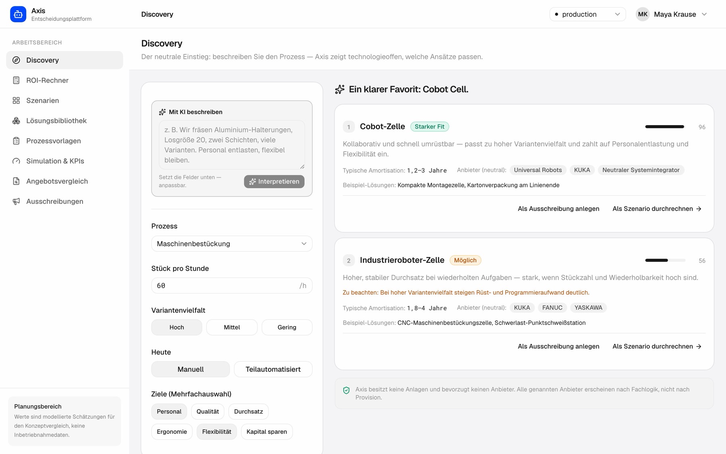
Task: Choose Teilautomatisiert under Heute
Action: coord(273,369)
